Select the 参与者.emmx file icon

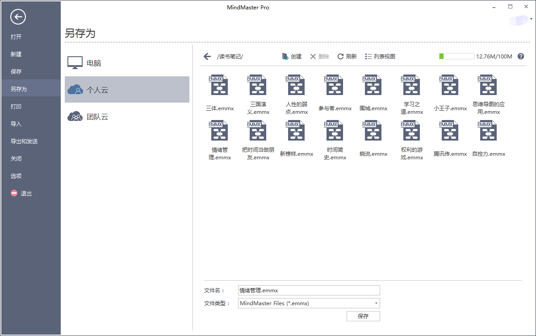[333, 85]
